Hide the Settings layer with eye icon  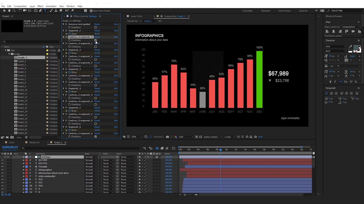pos(3,157)
